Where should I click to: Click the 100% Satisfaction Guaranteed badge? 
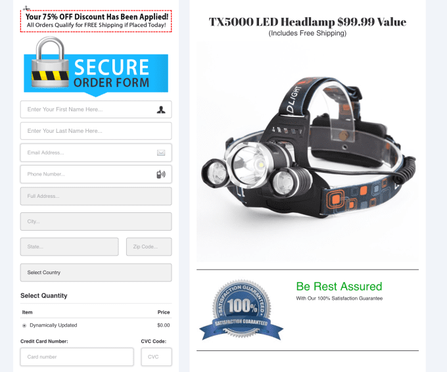click(241, 310)
